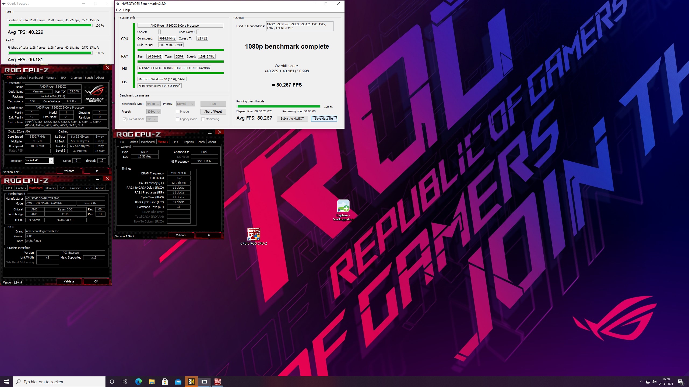Open the notification center icon

[x=680, y=382]
